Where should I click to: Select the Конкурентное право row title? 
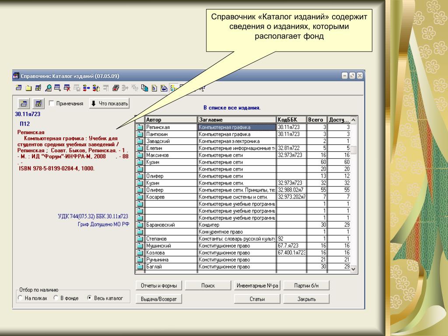tap(237, 232)
